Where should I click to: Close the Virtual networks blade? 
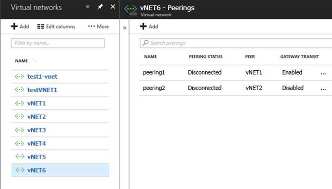tap(113, 7)
